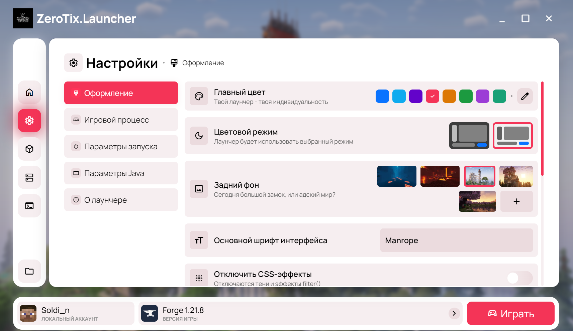Select the dark color mode

[469, 136]
